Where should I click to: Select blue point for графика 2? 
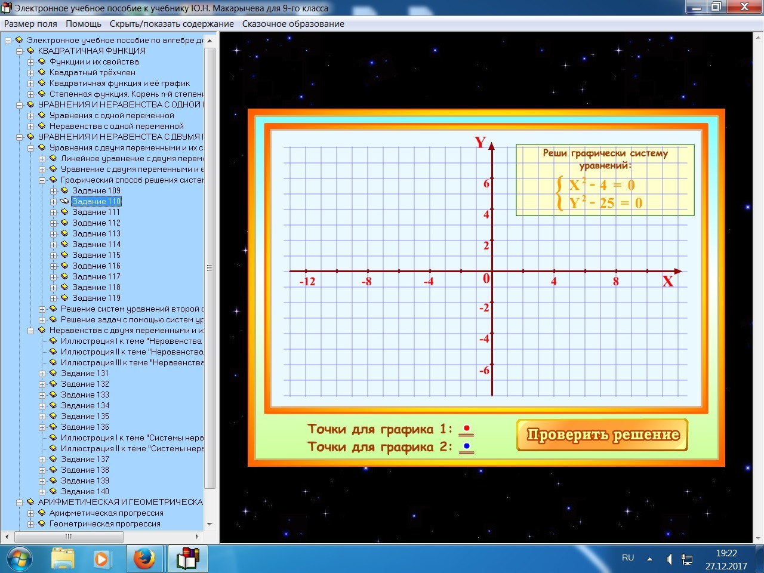[466, 446]
